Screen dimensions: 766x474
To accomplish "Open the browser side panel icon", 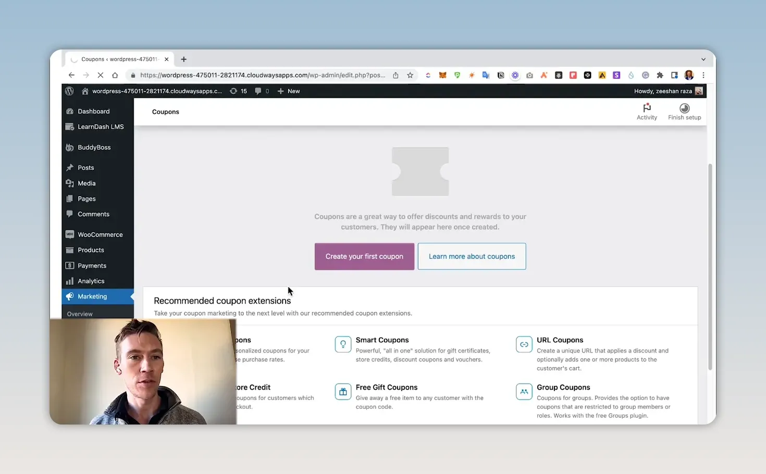I will tap(674, 75).
